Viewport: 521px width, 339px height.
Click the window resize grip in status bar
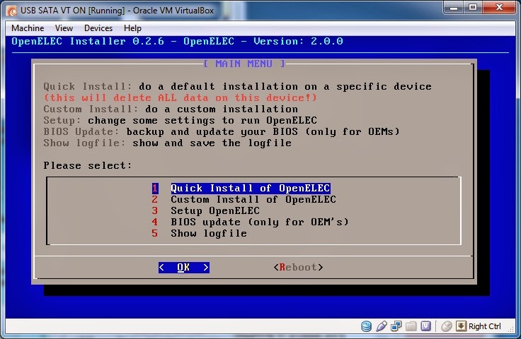click(x=511, y=328)
